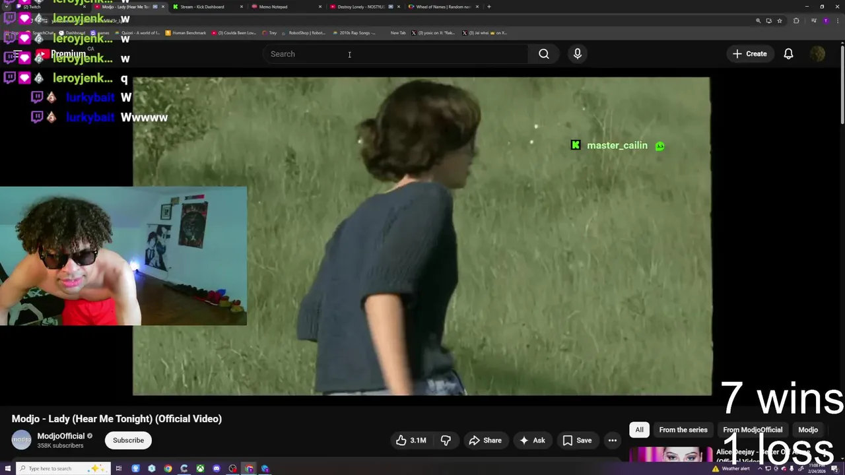Dislike the Modjo video
845x475 pixels.
[x=446, y=440]
